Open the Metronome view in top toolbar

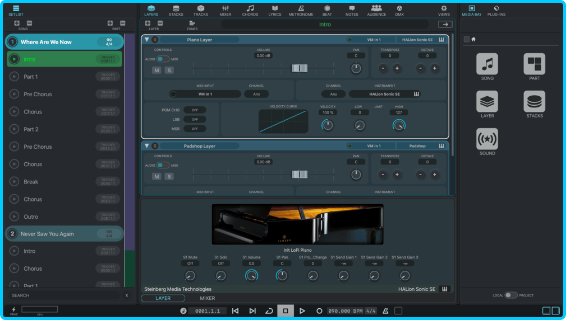301,10
